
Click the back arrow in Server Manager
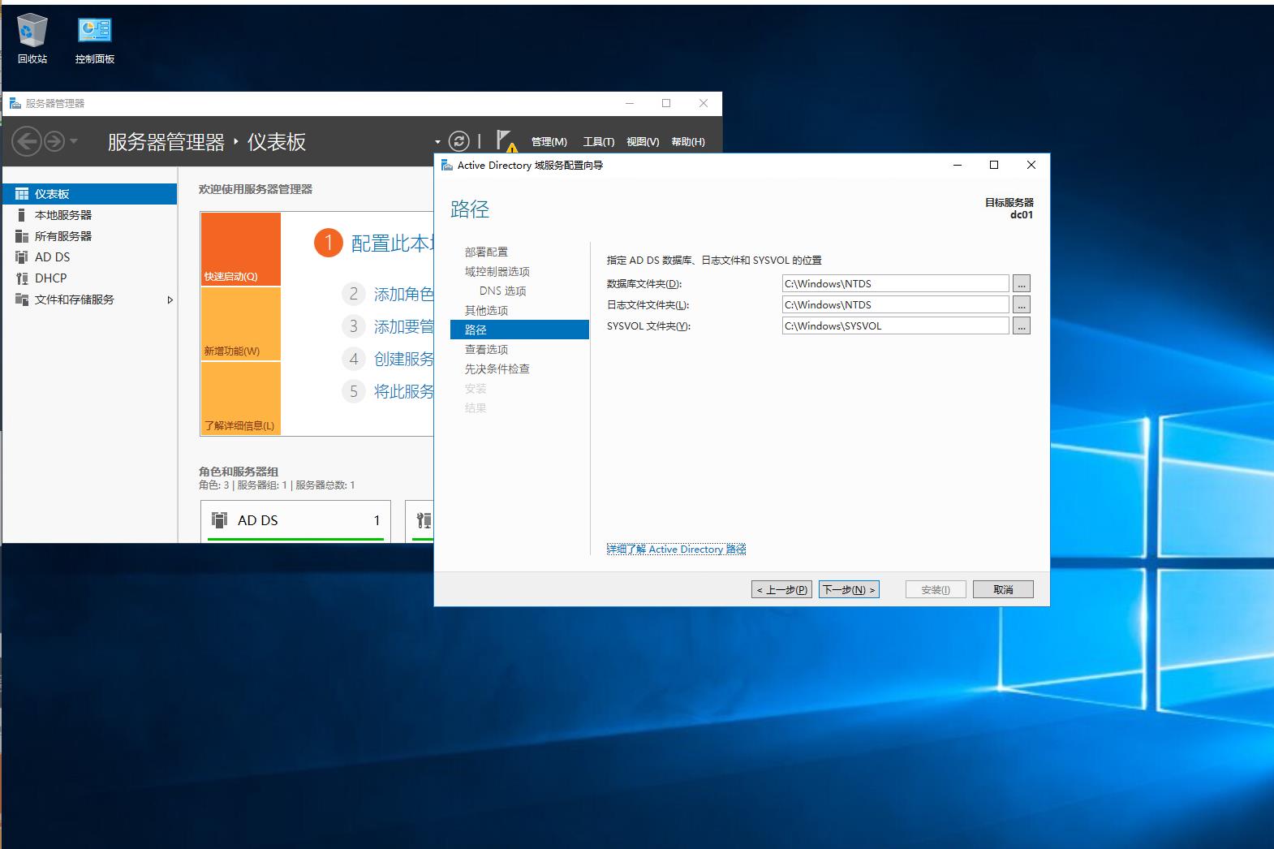(27, 141)
